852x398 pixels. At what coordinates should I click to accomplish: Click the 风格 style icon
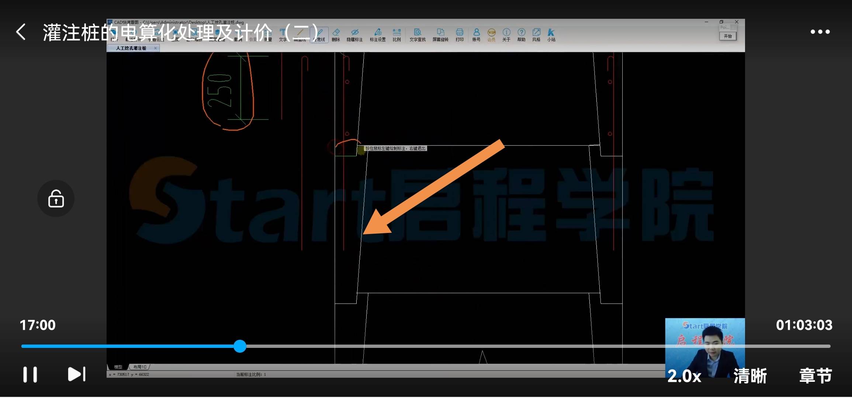pos(536,35)
